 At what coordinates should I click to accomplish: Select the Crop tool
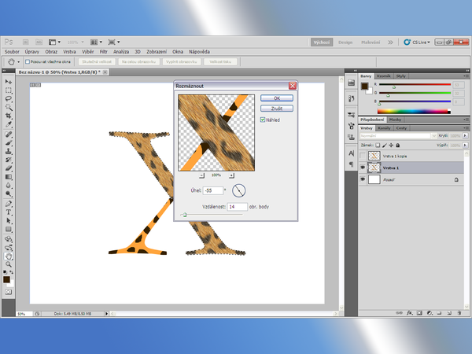tap(9, 116)
